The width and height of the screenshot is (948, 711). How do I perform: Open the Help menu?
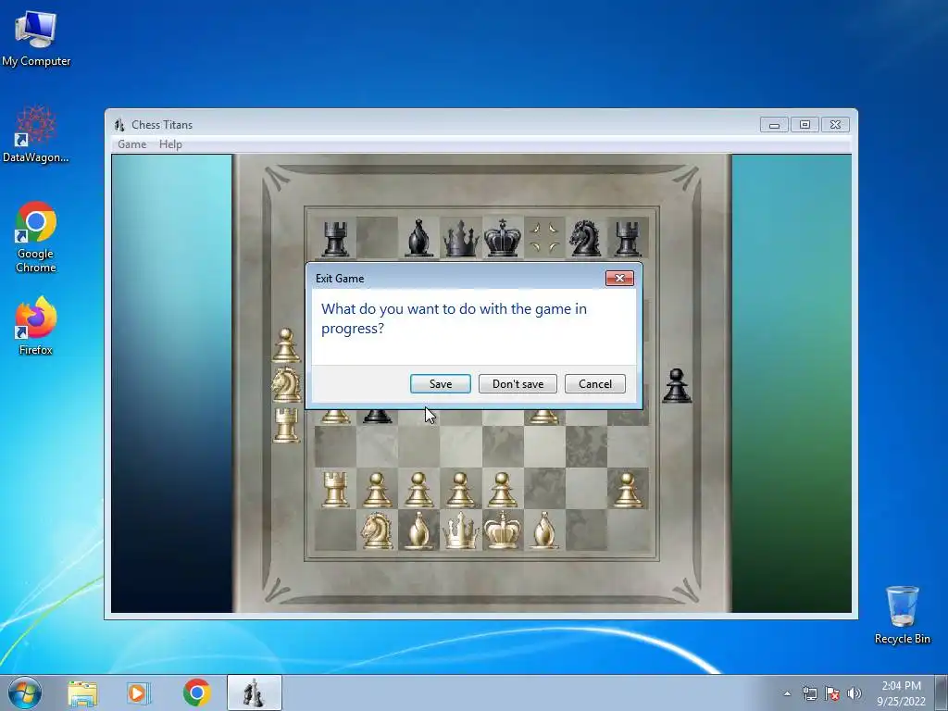(170, 144)
